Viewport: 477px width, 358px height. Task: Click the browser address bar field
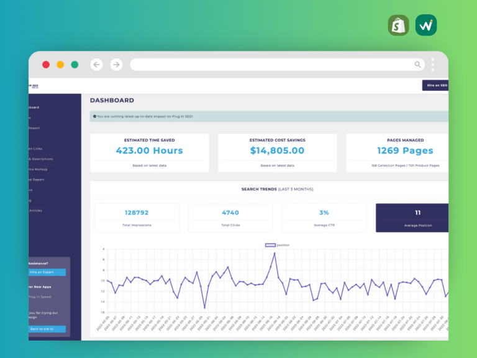[278, 65]
